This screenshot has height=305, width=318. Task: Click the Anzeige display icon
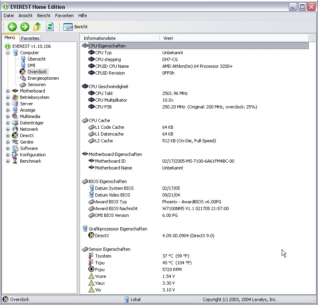click(x=15, y=110)
